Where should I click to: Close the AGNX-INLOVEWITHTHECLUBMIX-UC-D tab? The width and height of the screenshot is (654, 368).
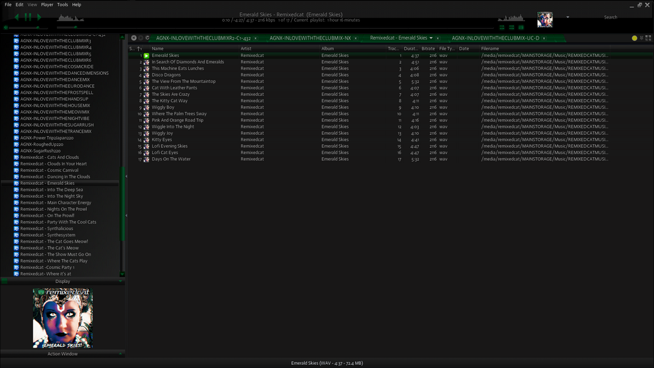pyautogui.click(x=544, y=38)
